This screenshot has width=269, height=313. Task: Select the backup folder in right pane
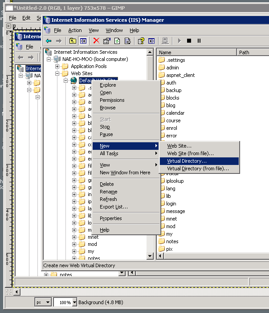pos(173,90)
